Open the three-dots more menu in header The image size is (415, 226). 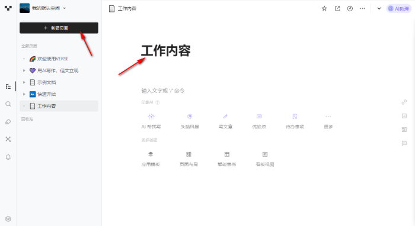tap(362, 8)
